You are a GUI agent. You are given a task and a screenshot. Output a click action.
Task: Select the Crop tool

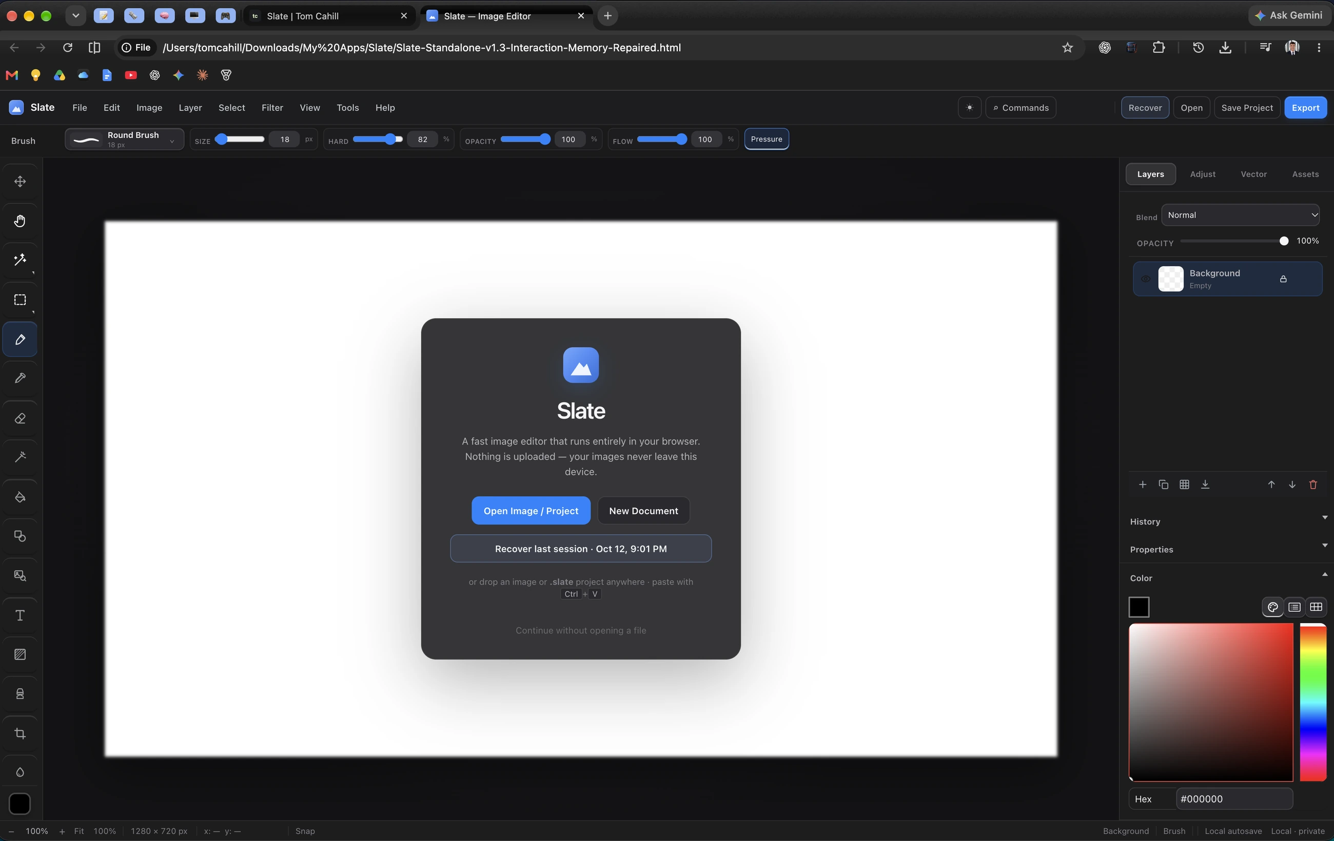(x=20, y=734)
